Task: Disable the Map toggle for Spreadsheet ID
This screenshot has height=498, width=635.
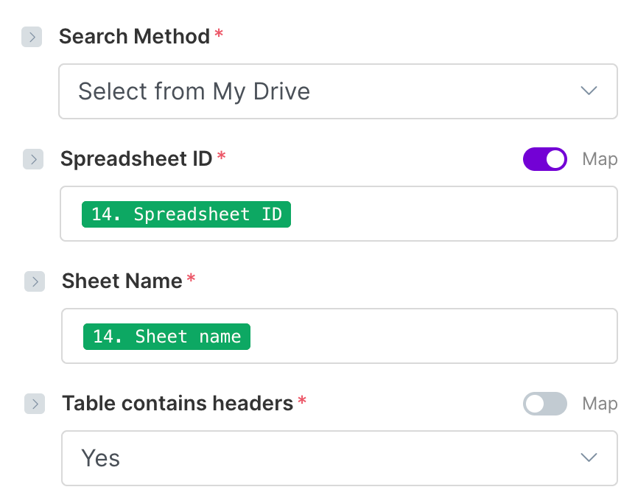Action: click(x=544, y=158)
